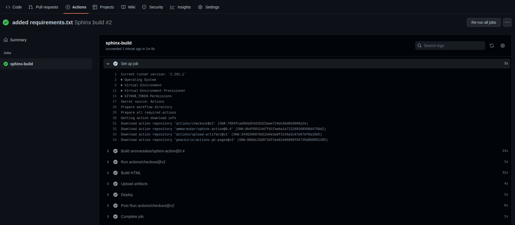Click the sphinx-build panel heading
515x225 pixels.
118,43
